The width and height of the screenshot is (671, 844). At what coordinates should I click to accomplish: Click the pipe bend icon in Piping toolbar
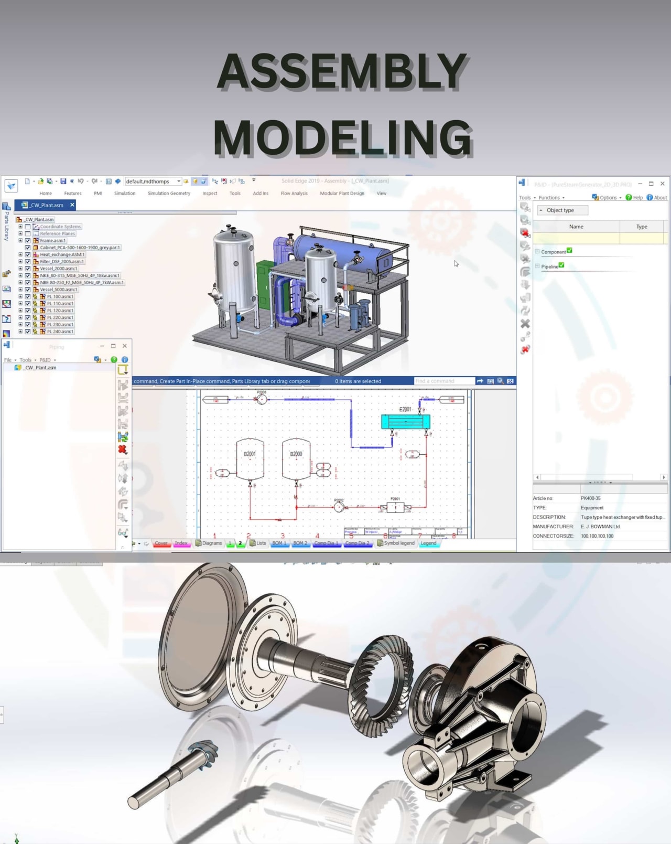pyautogui.click(x=123, y=505)
